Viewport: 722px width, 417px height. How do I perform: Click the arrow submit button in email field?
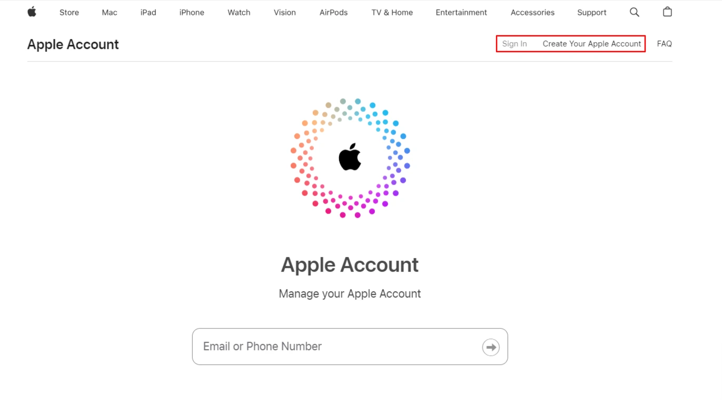coord(491,347)
